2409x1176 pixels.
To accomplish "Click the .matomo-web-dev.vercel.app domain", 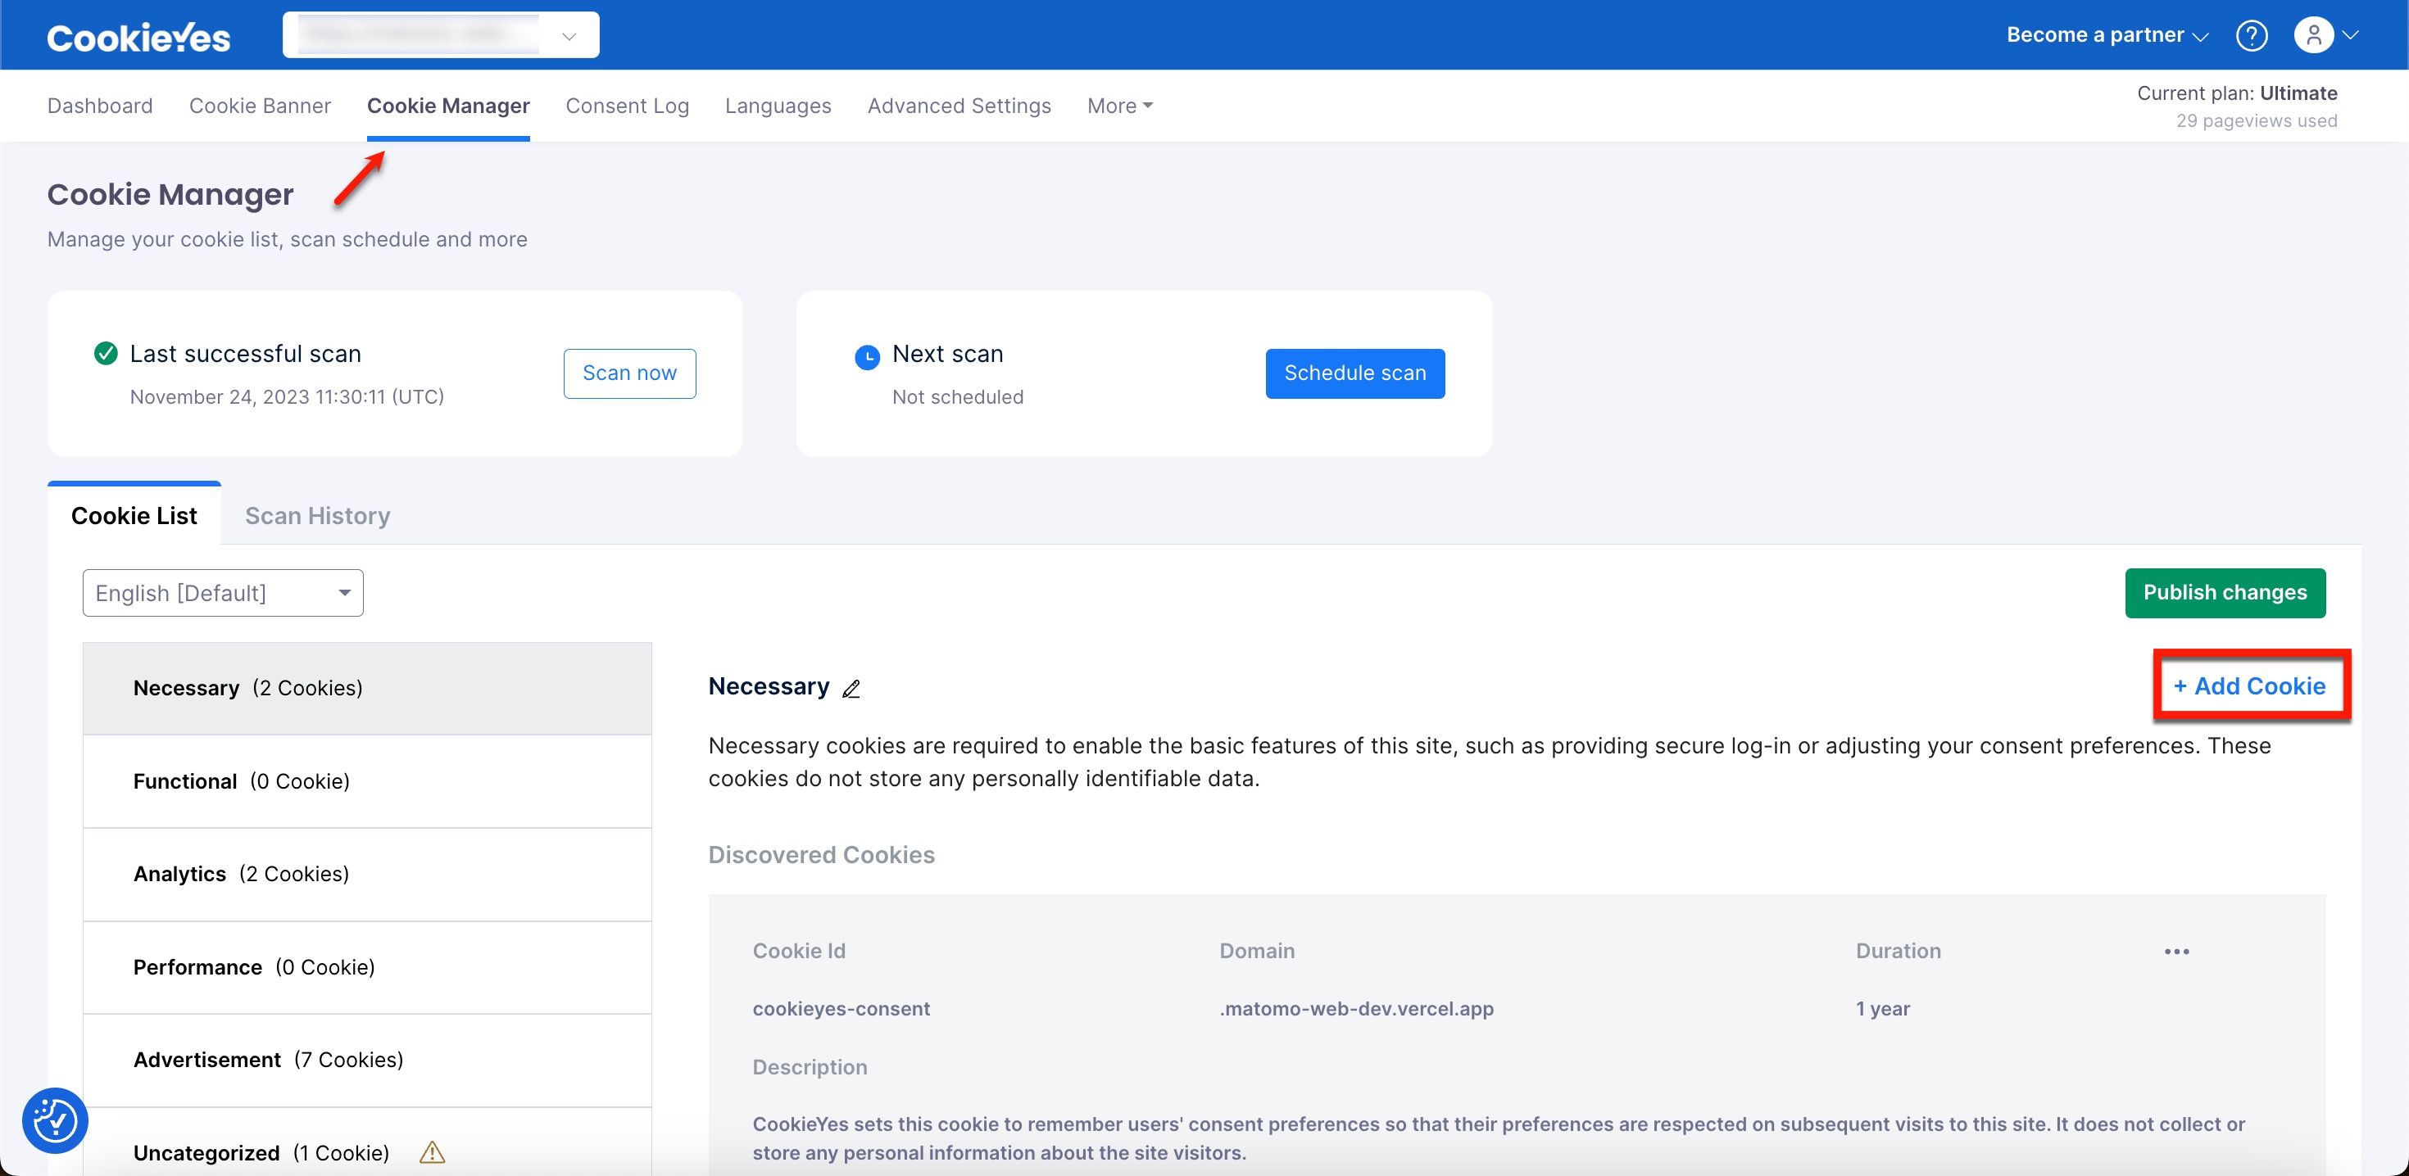I will pos(1356,1009).
